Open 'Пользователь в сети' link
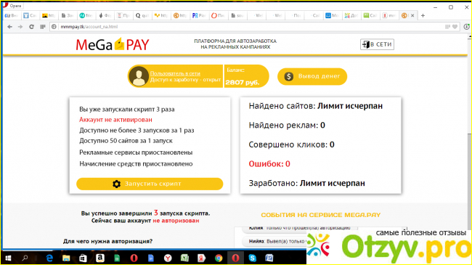The height and width of the screenshot is (265, 472). (175, 73)
